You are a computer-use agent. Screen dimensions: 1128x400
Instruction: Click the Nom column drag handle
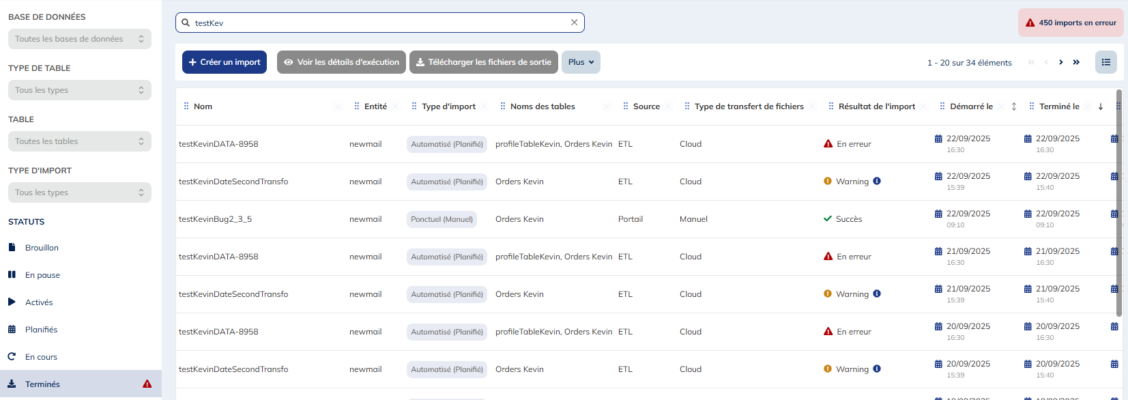point(186,106)
